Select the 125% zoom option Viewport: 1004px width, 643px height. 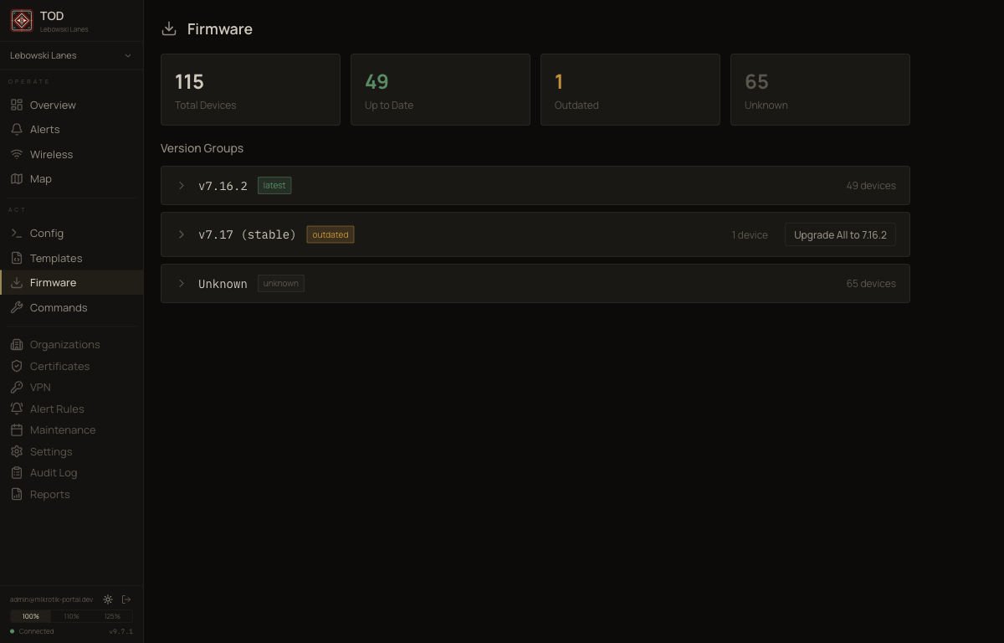tap(111, 615)
